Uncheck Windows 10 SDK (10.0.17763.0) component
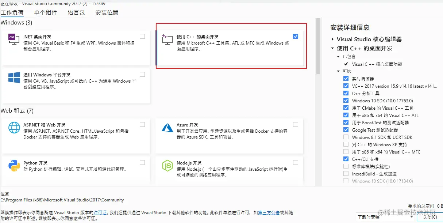The width and height of the screenshot is (443, 223). [x=346, y=101]
